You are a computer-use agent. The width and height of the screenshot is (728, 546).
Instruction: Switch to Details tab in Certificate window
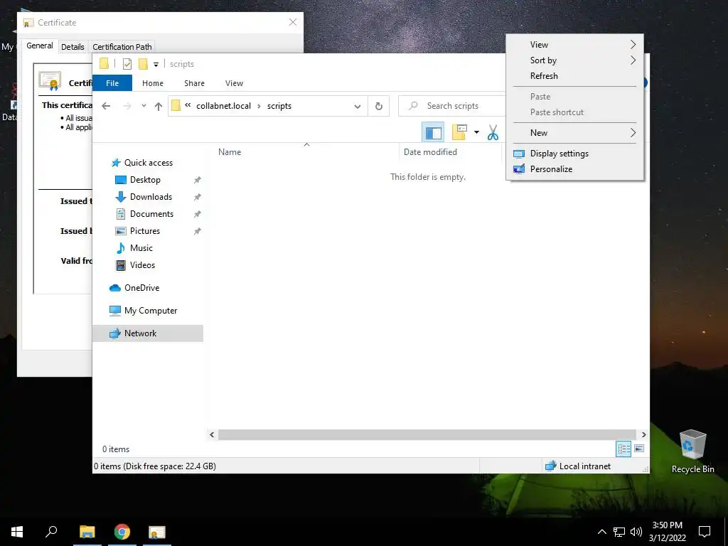click(x=73, y=47)
